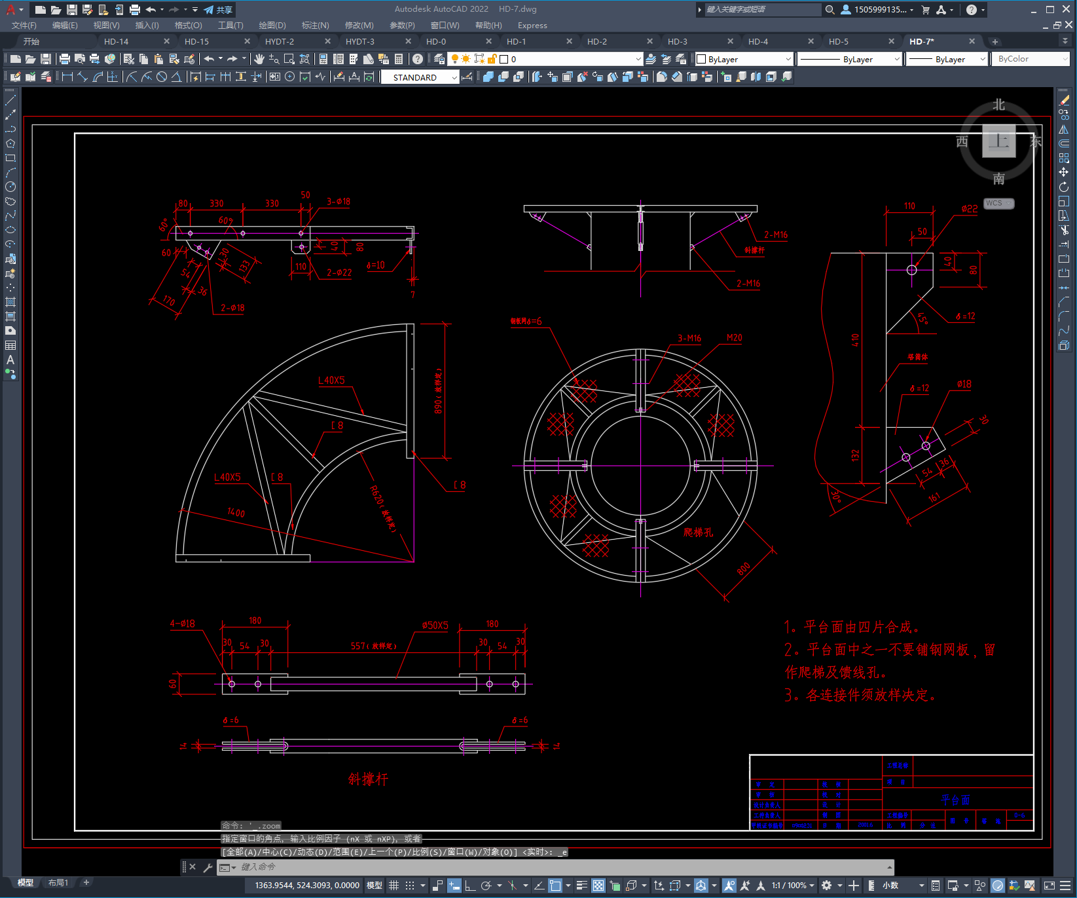Viewport: 1077px width, 898px height.
Task: Select the Rotate tool in modify toolbar
Action: point(1064,187)
